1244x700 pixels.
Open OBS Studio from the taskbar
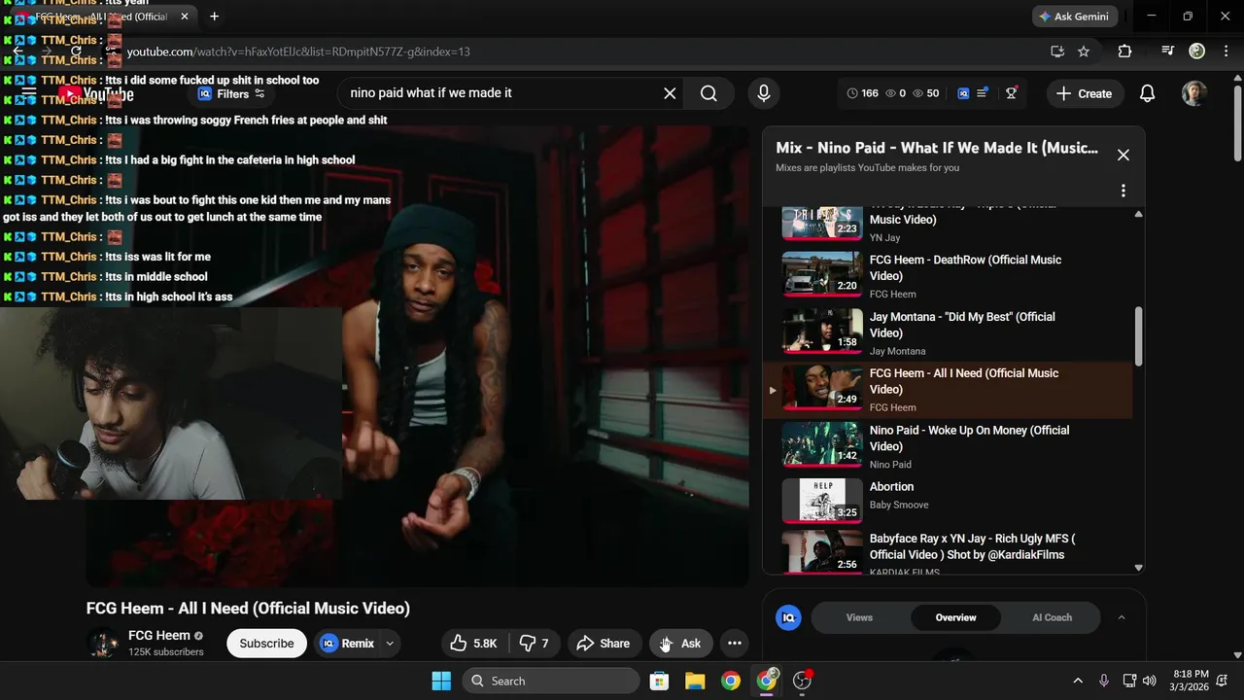coord(803,681)
